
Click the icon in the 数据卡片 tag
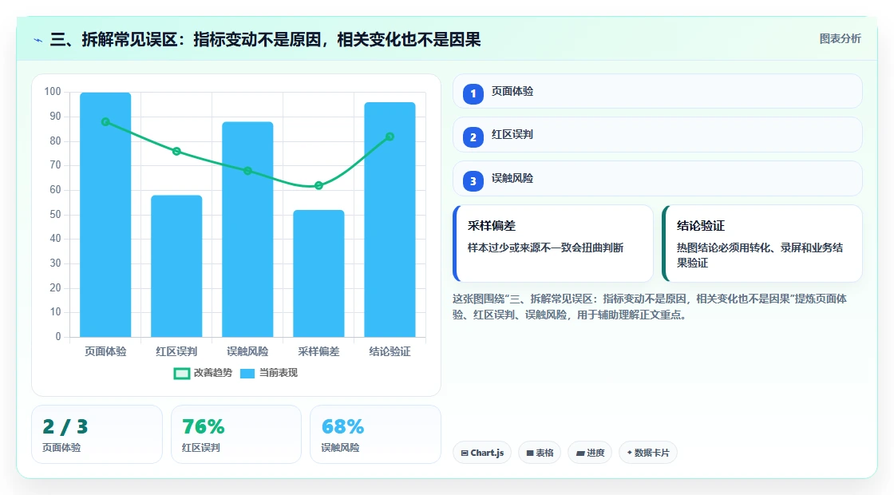[630, 452]
